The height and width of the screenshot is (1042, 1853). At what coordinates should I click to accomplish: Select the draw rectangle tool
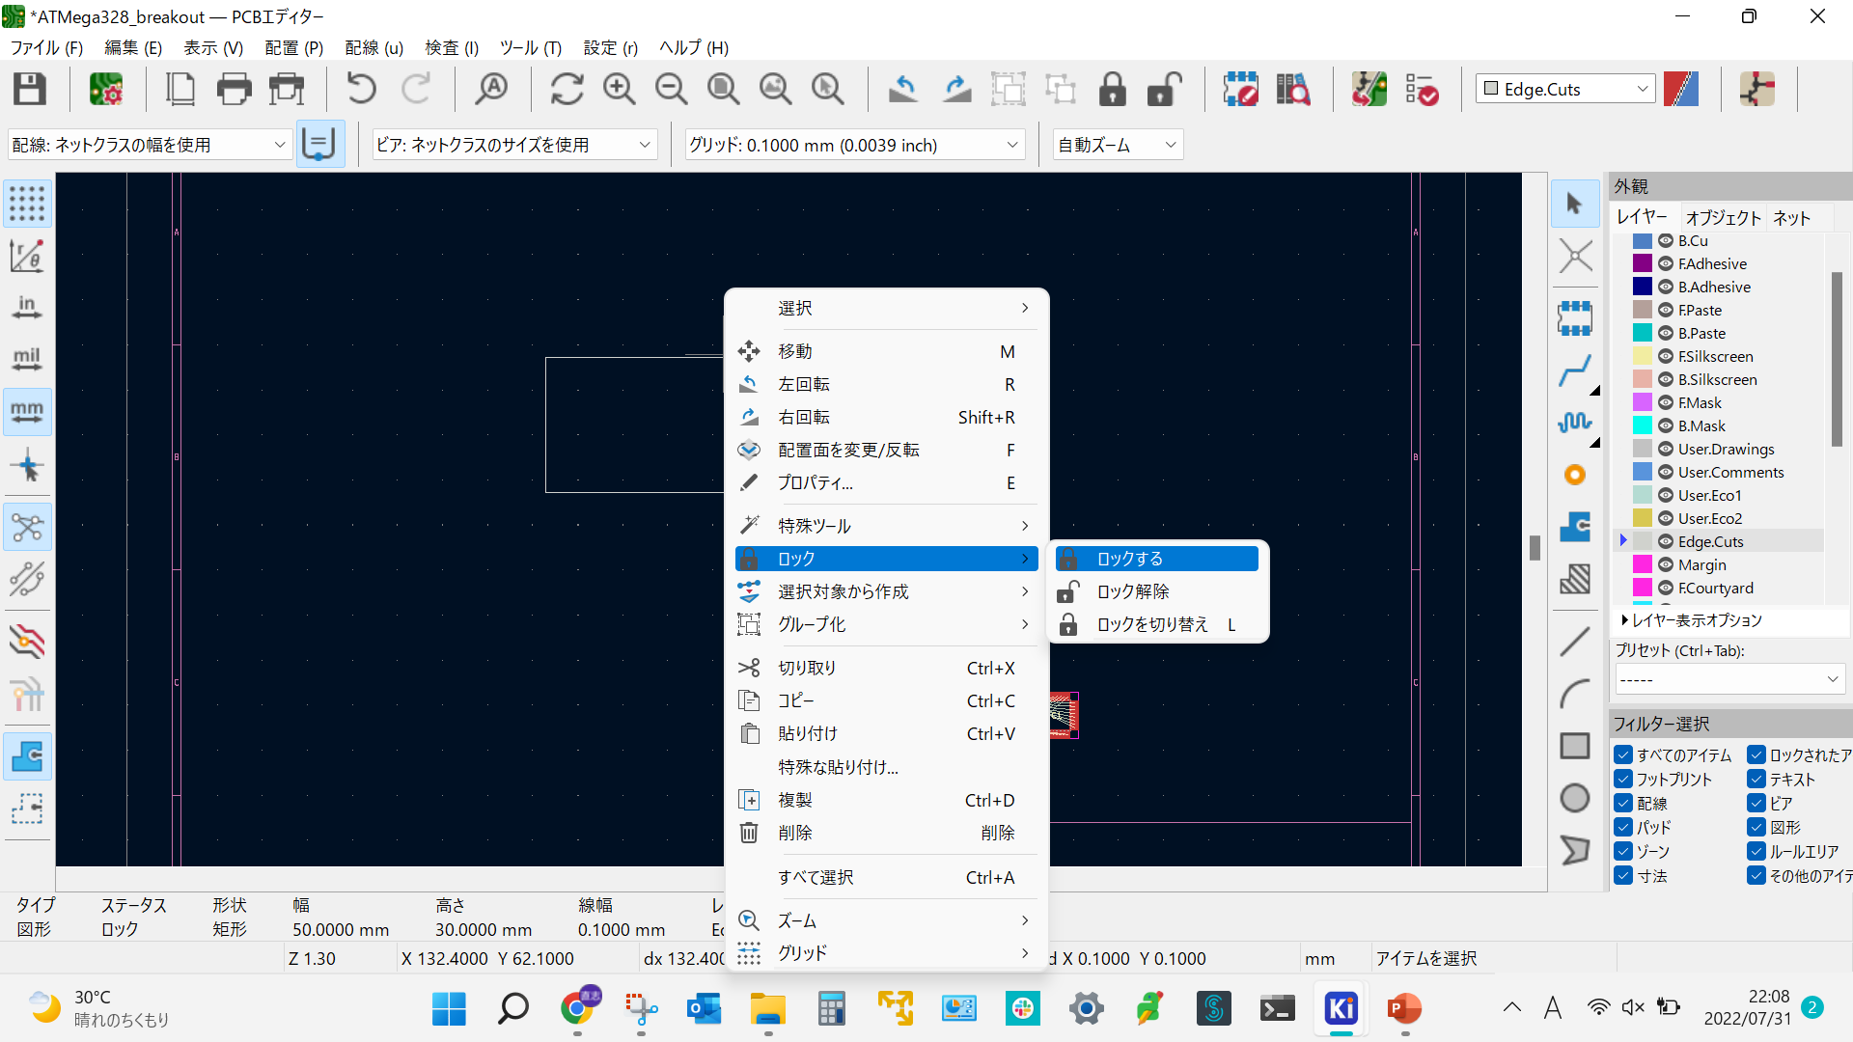[1574, 745]
